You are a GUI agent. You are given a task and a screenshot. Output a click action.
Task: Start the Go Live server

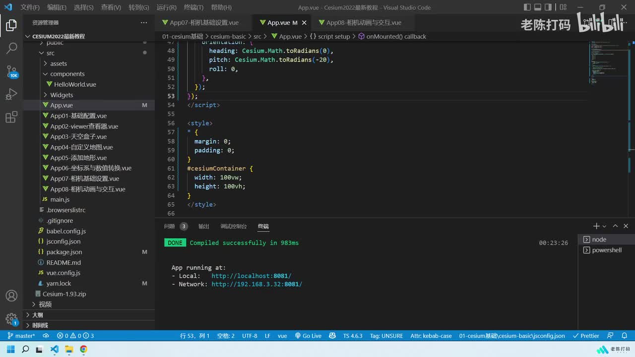point(308,336)
